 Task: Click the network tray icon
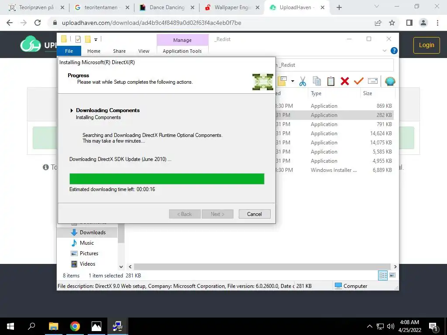point(380,326)
